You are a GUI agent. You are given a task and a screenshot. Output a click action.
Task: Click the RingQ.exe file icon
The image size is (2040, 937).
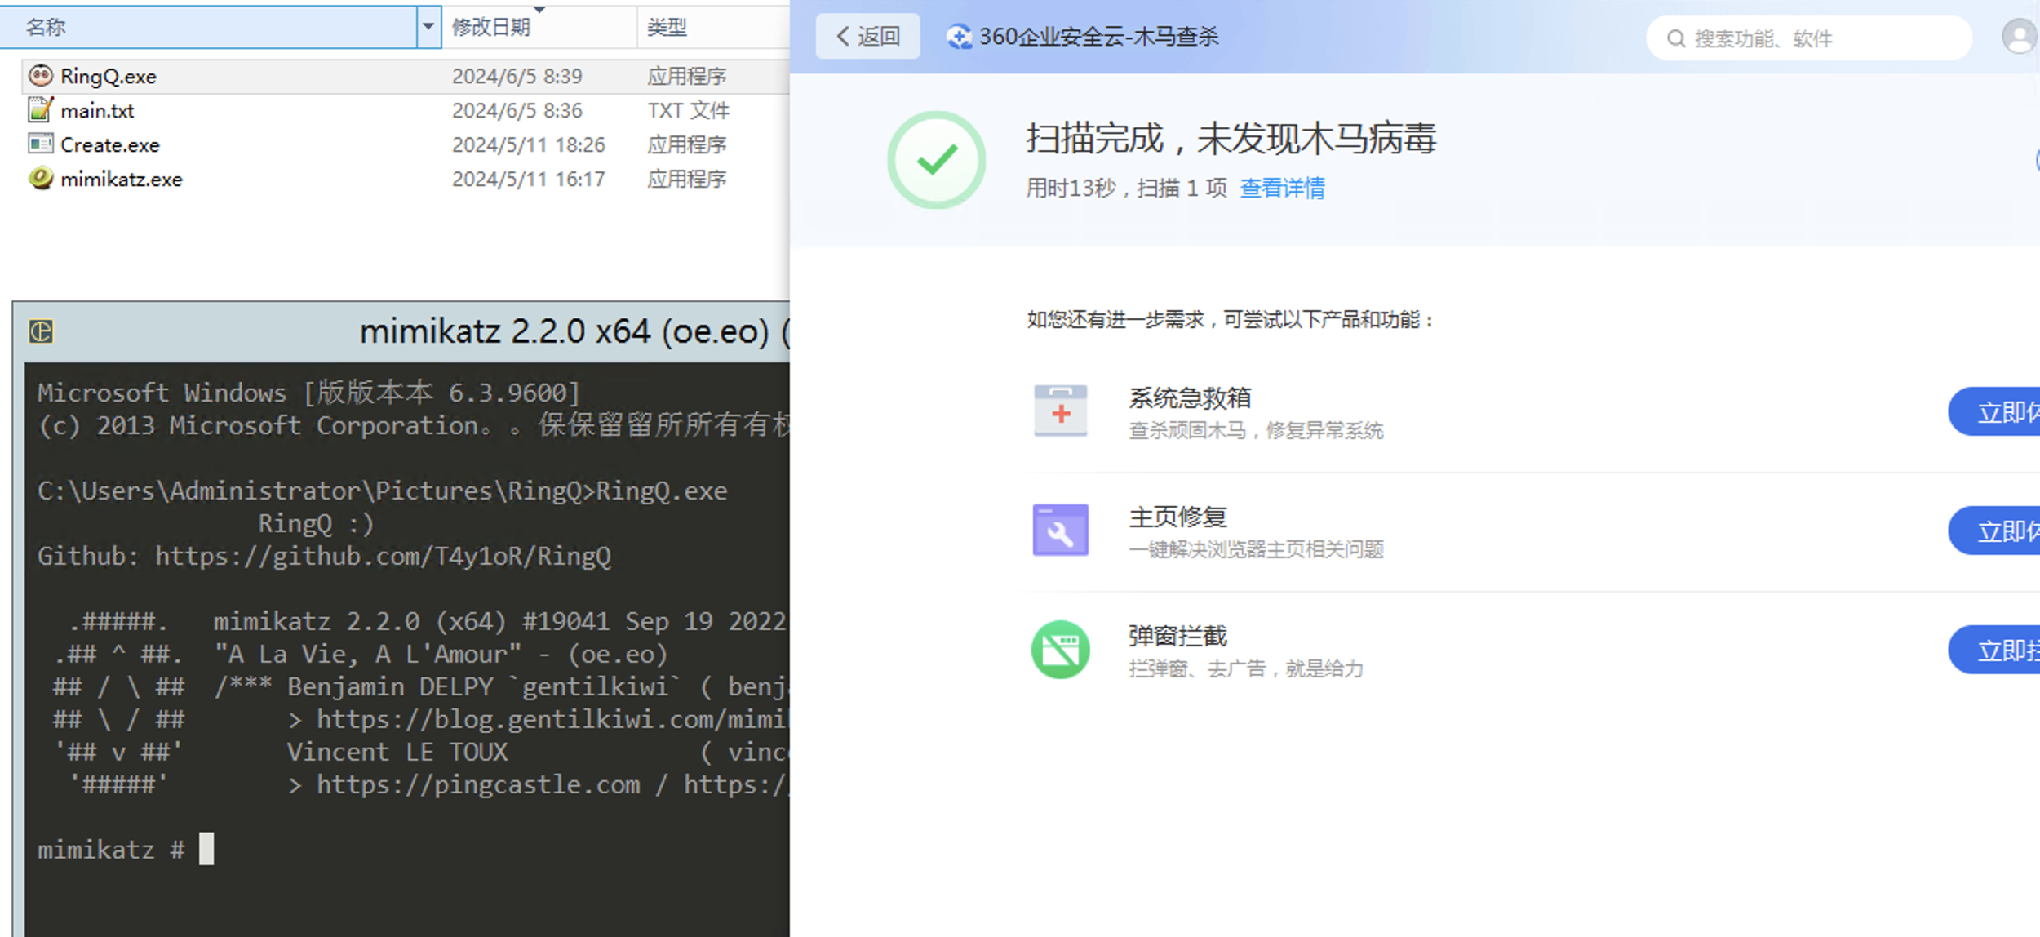[x=40, y=76]
